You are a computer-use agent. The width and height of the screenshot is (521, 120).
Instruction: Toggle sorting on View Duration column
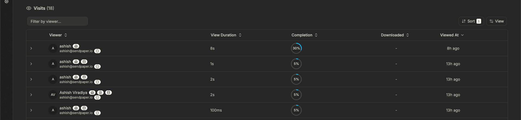[226, 35]
